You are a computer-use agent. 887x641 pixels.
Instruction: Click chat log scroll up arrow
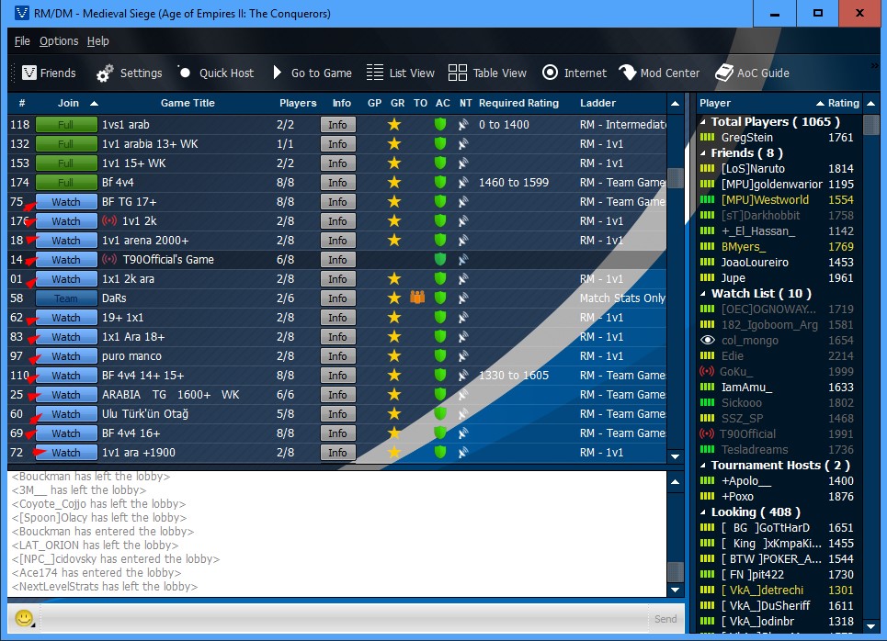(x=675, y=482)
